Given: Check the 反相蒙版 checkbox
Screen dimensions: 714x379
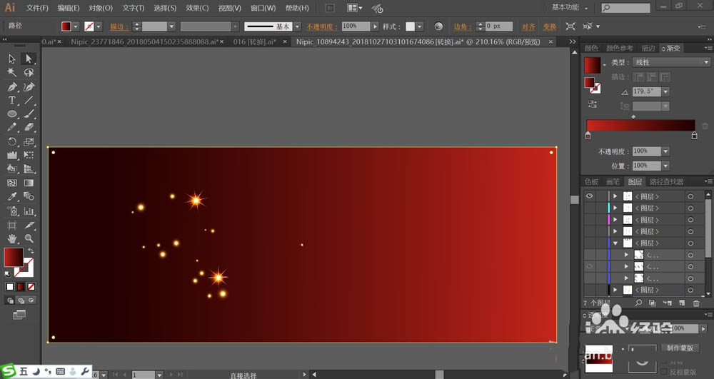Looking at the screenshot, I should pos(664,372).
